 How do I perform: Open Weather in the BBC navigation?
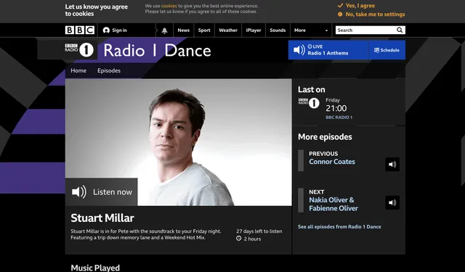click(228, 30)
